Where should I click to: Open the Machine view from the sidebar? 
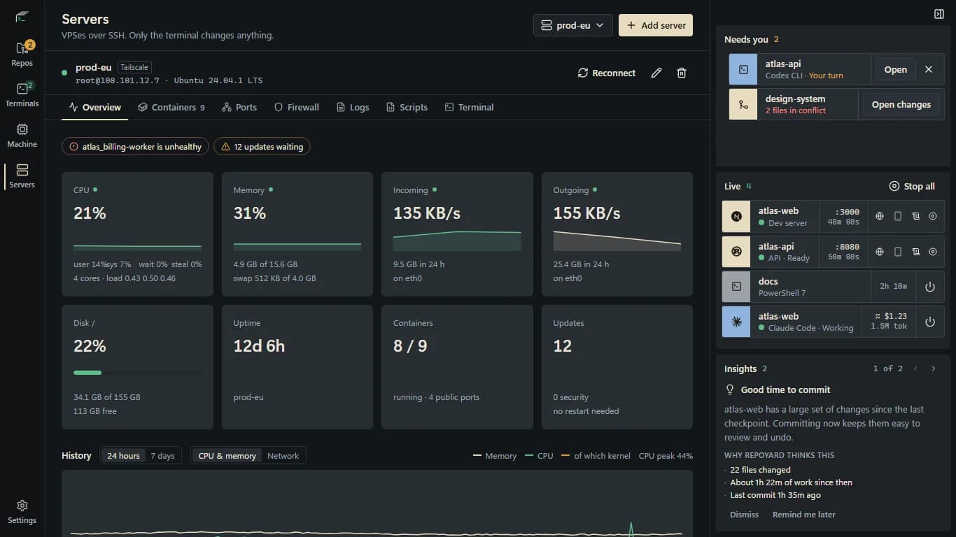coord(22,136)
